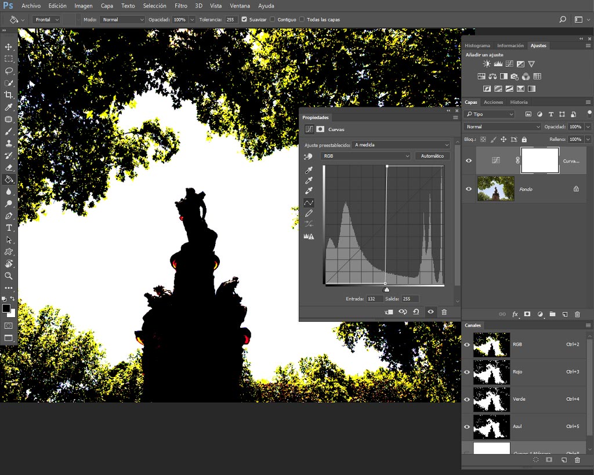This screenshot has width=594, height=475.
Task: Select the Crop tool
Action: 8,95
